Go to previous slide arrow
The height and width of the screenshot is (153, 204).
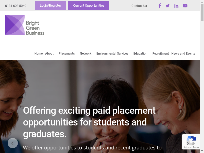(13, 143)
